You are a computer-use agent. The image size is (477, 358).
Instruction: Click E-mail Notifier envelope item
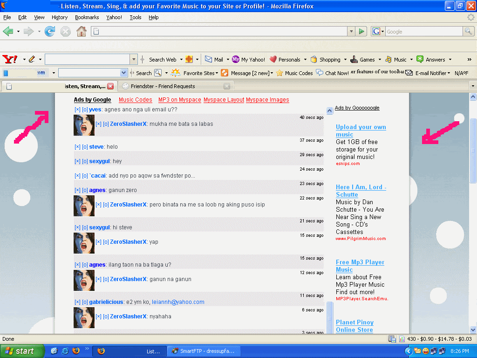[428, 73]
